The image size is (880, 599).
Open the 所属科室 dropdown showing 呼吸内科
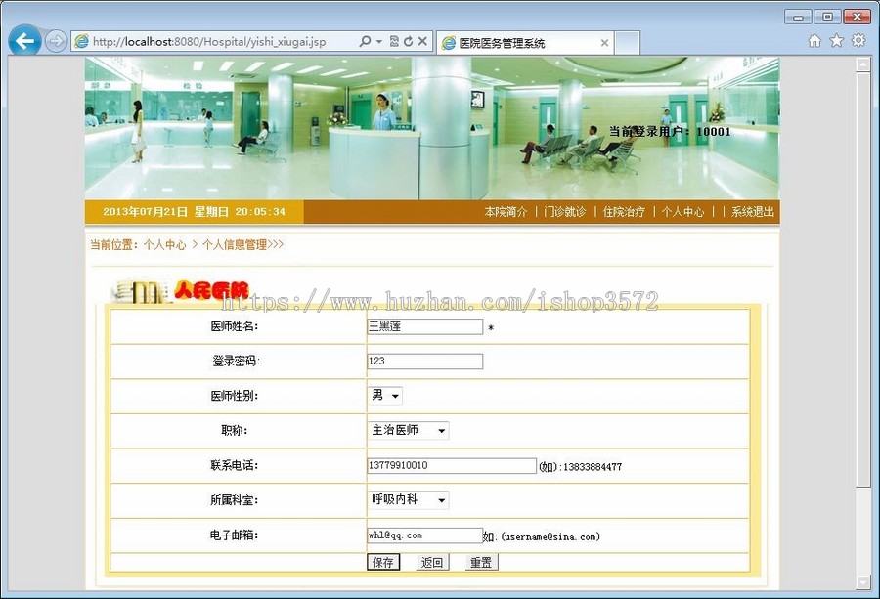pos(408,499)
